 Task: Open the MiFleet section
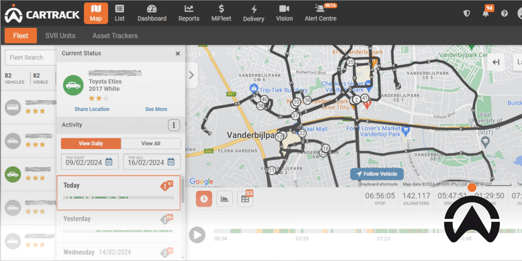pos(221,13)
